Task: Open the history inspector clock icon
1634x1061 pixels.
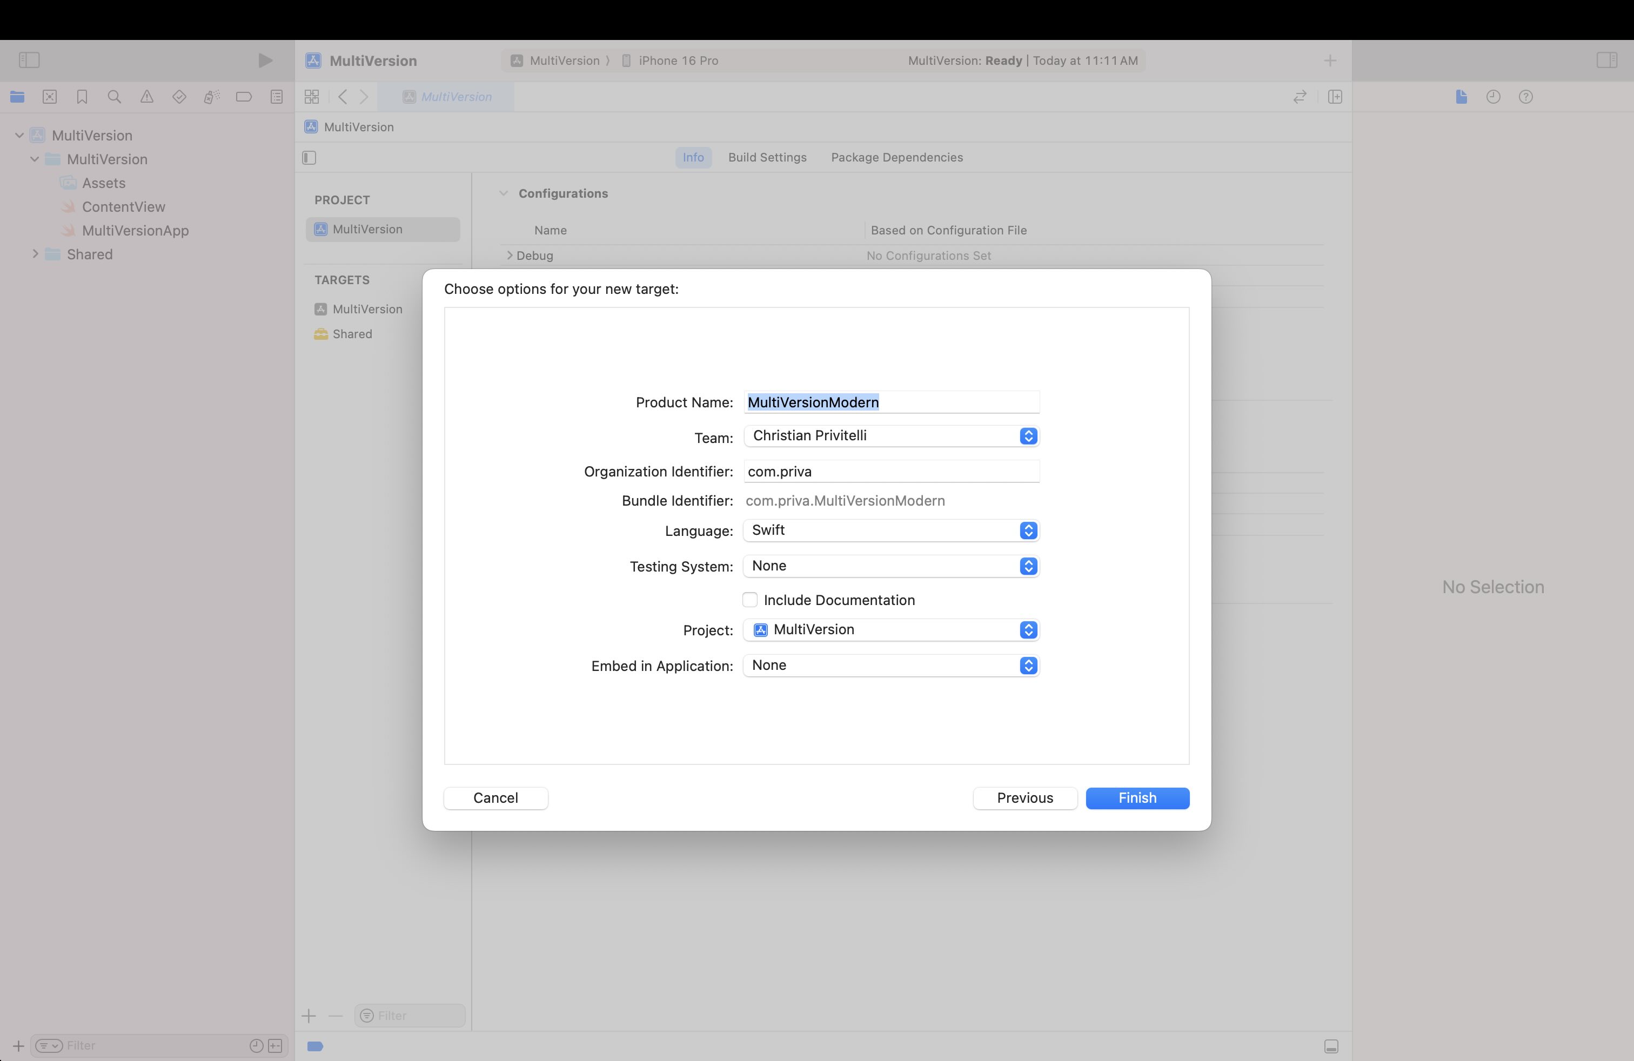Action: 1494,97
